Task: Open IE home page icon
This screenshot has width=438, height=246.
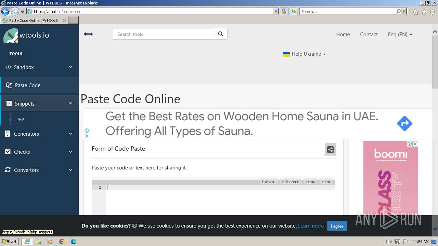Action: [415, 12]
